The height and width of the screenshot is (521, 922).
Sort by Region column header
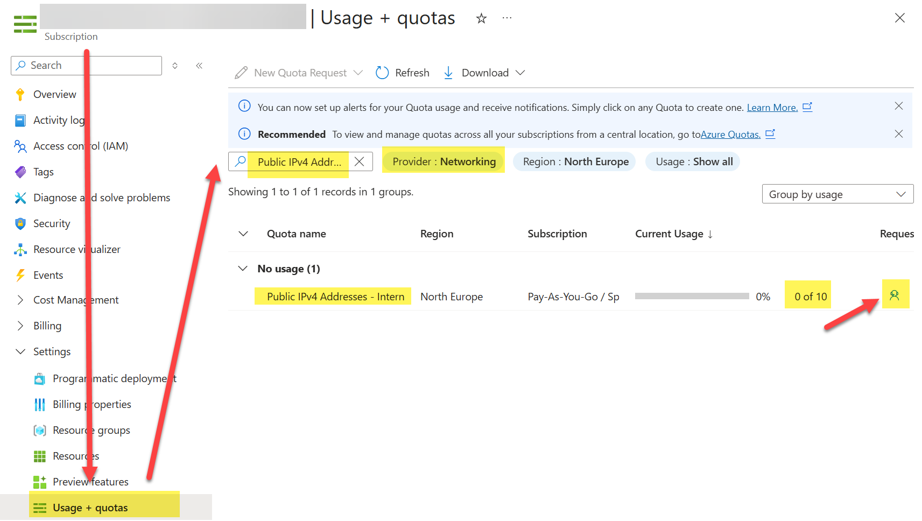(437, 234)
